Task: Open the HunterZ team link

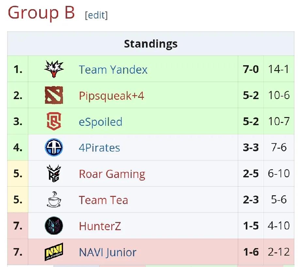Action: 100,226
